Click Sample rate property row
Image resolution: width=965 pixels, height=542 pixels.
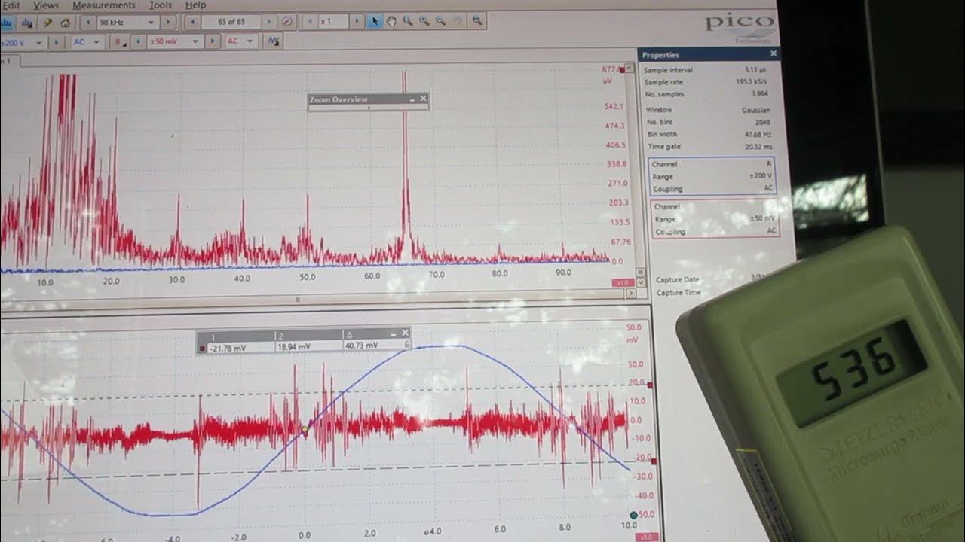pos(706,82)
